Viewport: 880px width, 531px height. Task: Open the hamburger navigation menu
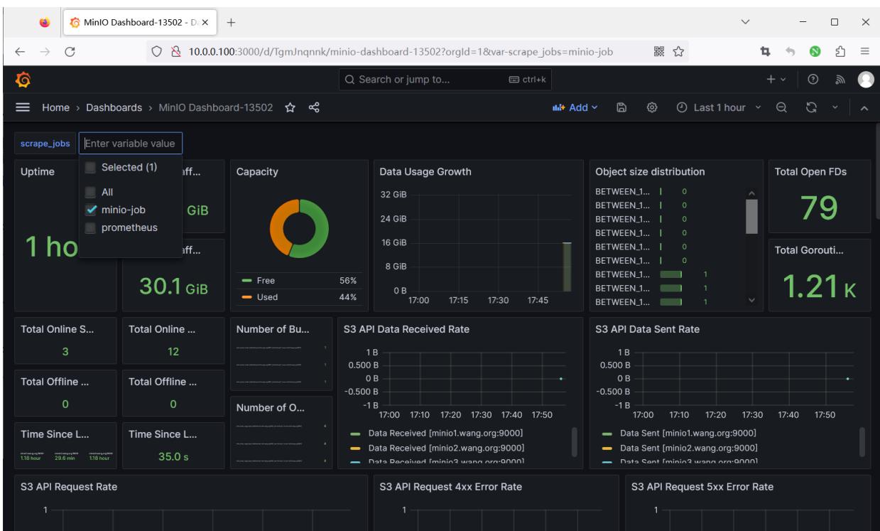(23, 107)
